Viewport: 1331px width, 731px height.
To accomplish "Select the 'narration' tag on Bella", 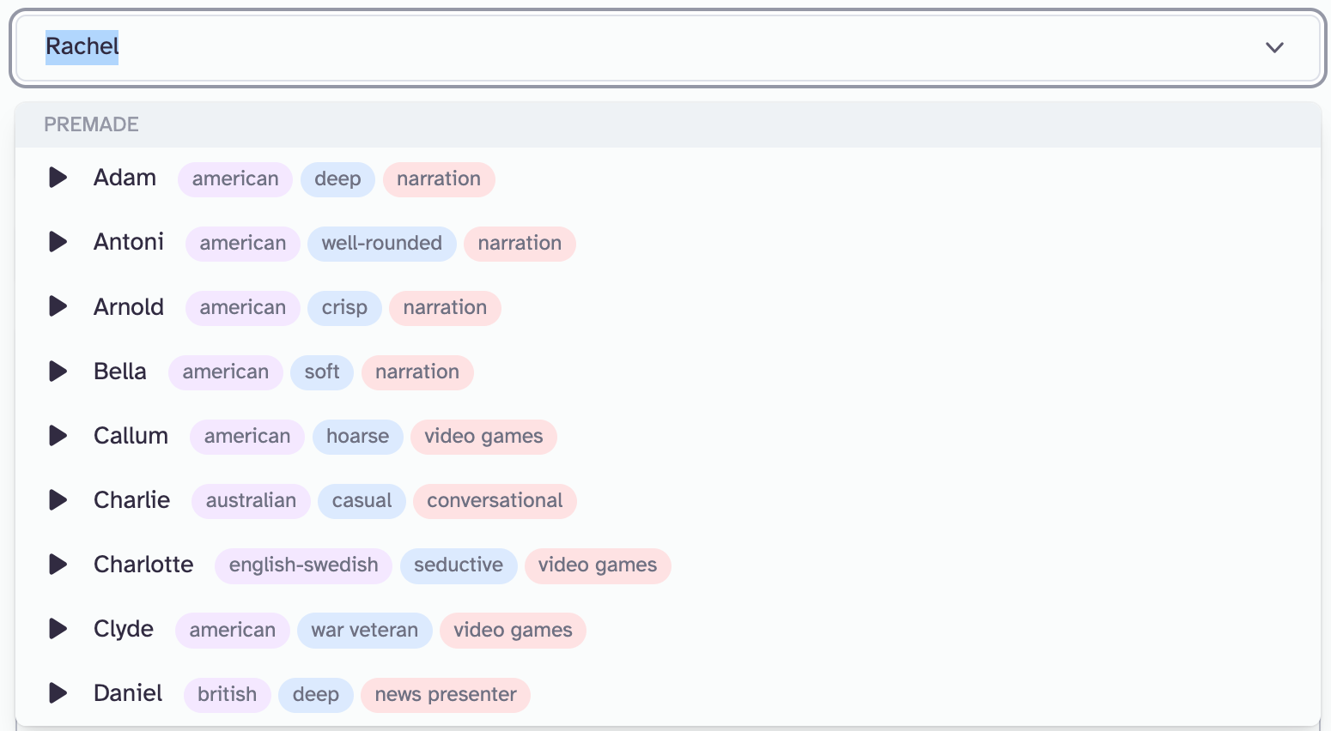I will click(x=417, y=372).
